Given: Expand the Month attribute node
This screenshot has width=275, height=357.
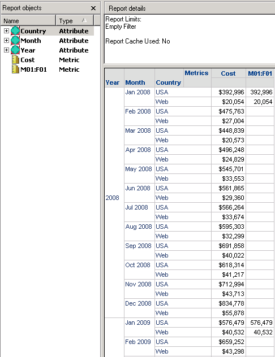Looking at the screenshot, I should pyautogui.click(x=6, y=40).
